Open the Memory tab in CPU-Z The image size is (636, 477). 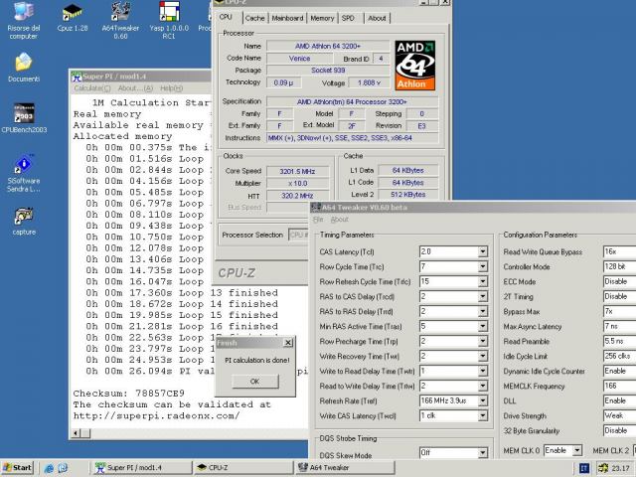tap(322, 18)
